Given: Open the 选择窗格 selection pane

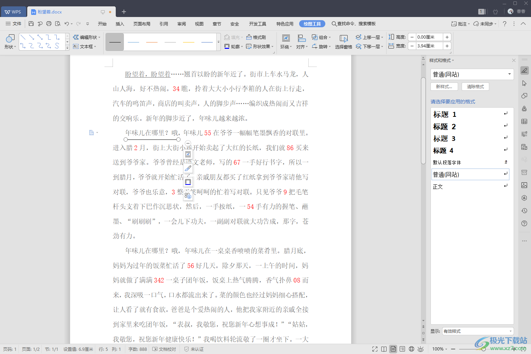Looking at the screenshot, I should pyautogui.click(x=343, y=42).
